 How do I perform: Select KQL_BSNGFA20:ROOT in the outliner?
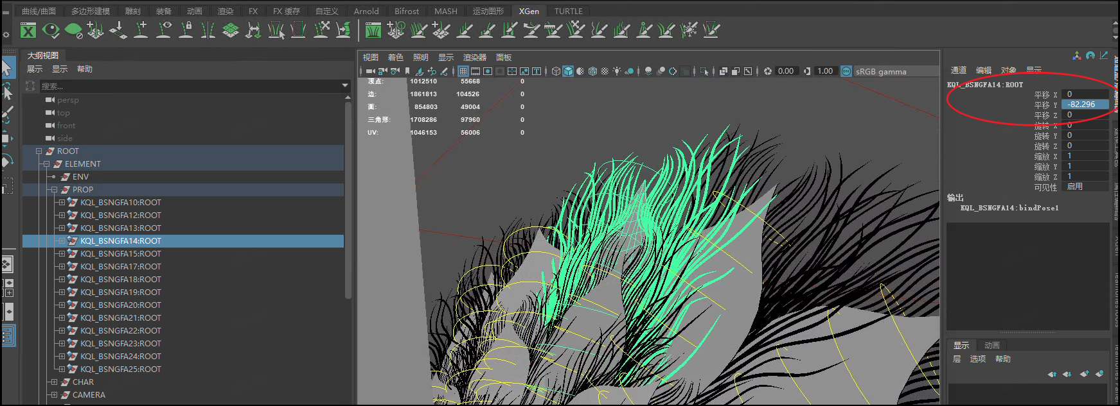(121, 305)
